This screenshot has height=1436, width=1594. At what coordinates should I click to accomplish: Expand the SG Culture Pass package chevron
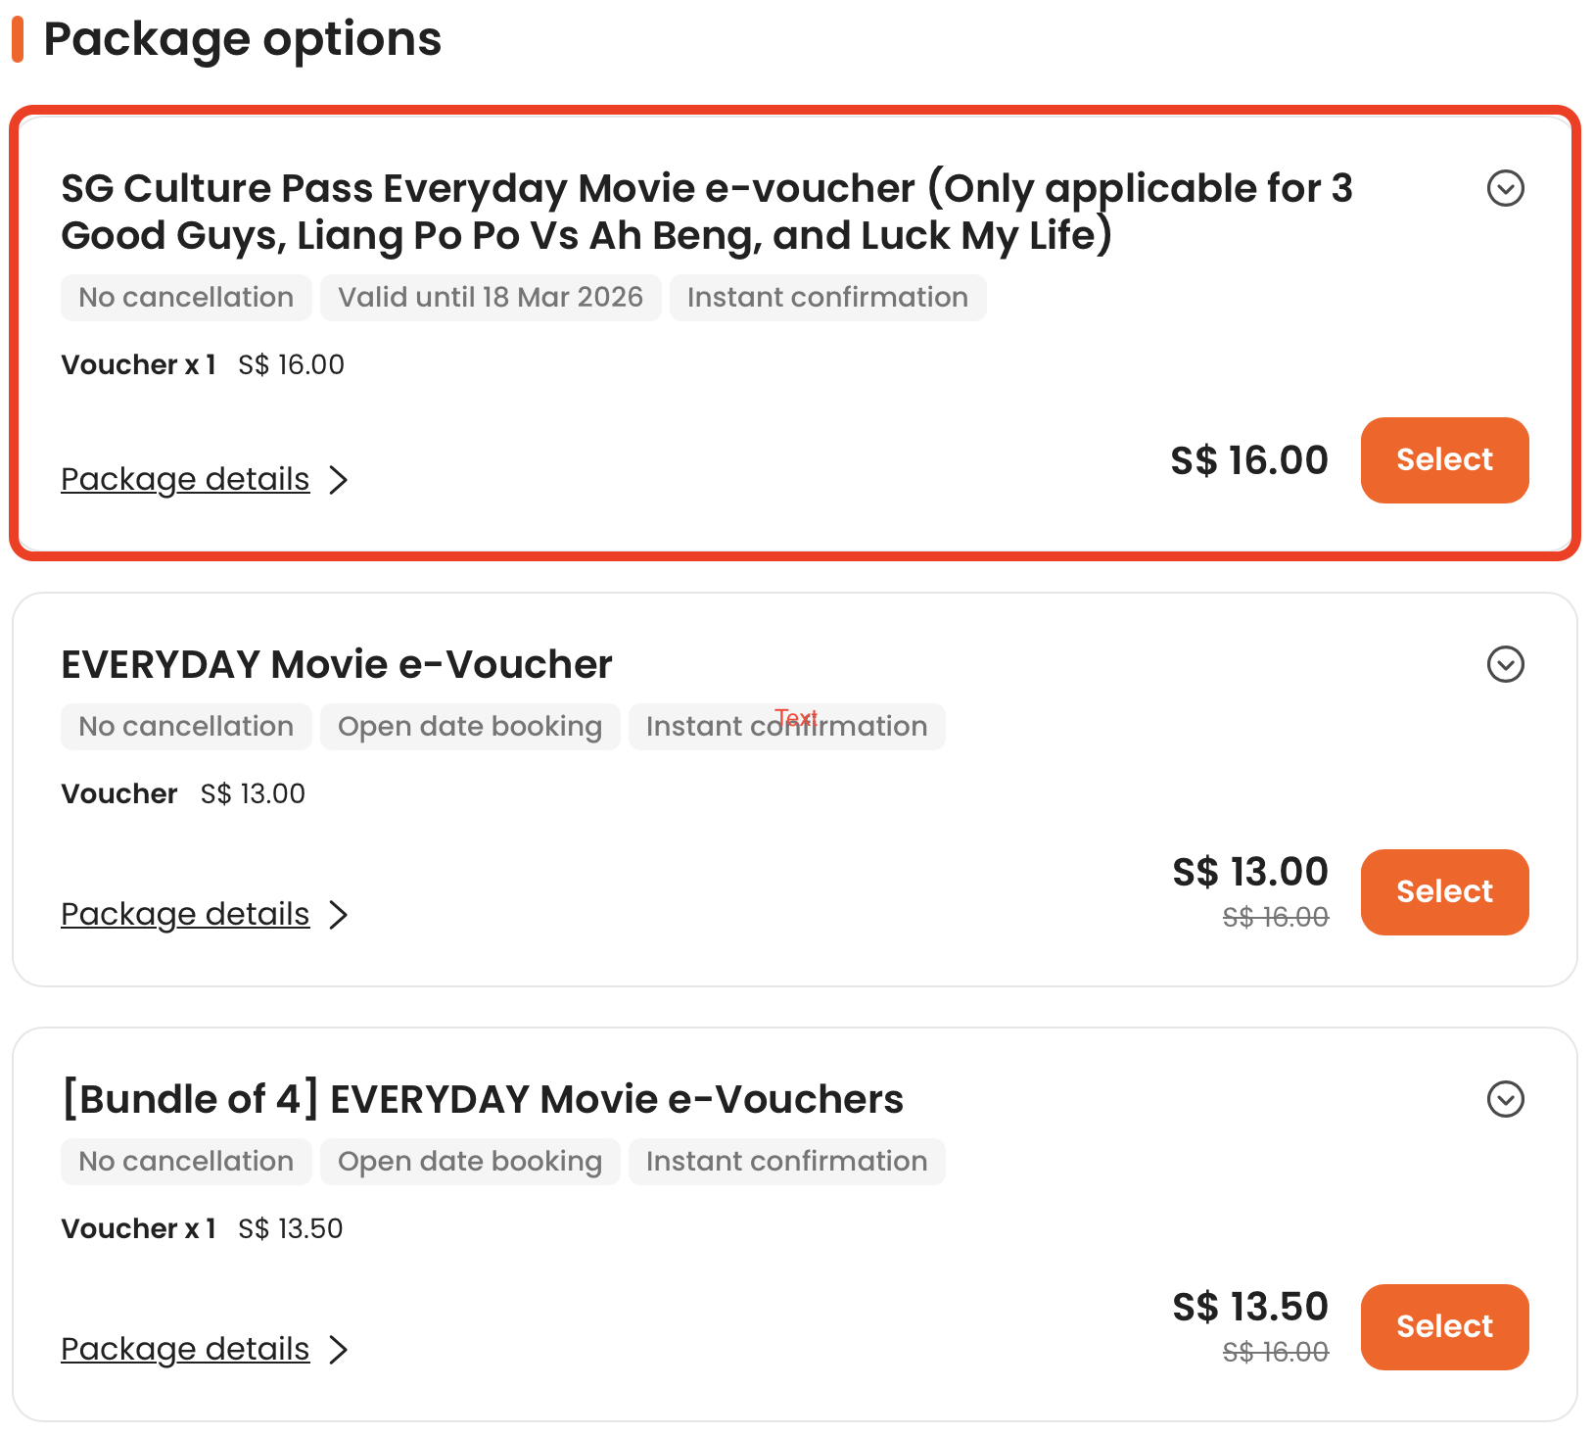[1505, 188]
